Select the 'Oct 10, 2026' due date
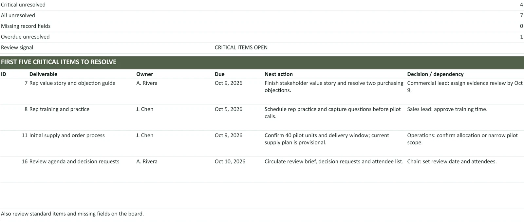 [230, 162]
